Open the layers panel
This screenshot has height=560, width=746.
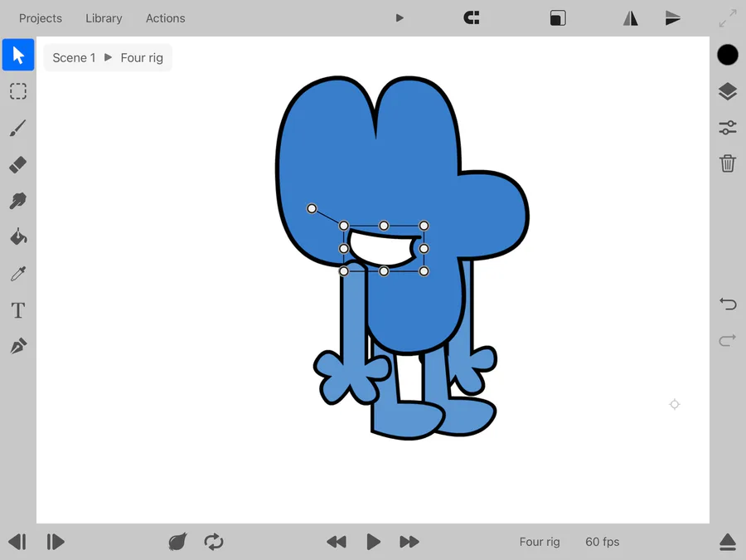[728, 91]
